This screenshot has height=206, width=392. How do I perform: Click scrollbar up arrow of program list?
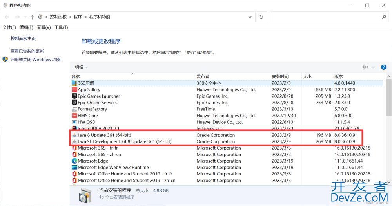[x=389, y=76]
